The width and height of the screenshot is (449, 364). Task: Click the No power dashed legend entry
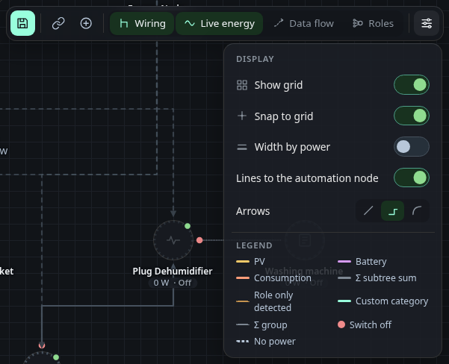(266, 341)
